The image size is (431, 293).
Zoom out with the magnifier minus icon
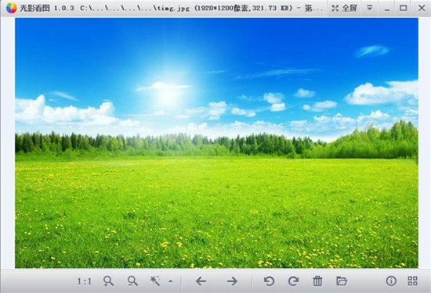(132, 281)
